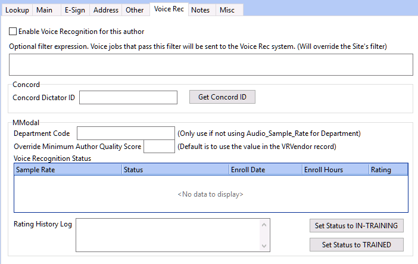Sort by Status column header
The width and height of the screenshot is (418, 264).
[176, 170]
